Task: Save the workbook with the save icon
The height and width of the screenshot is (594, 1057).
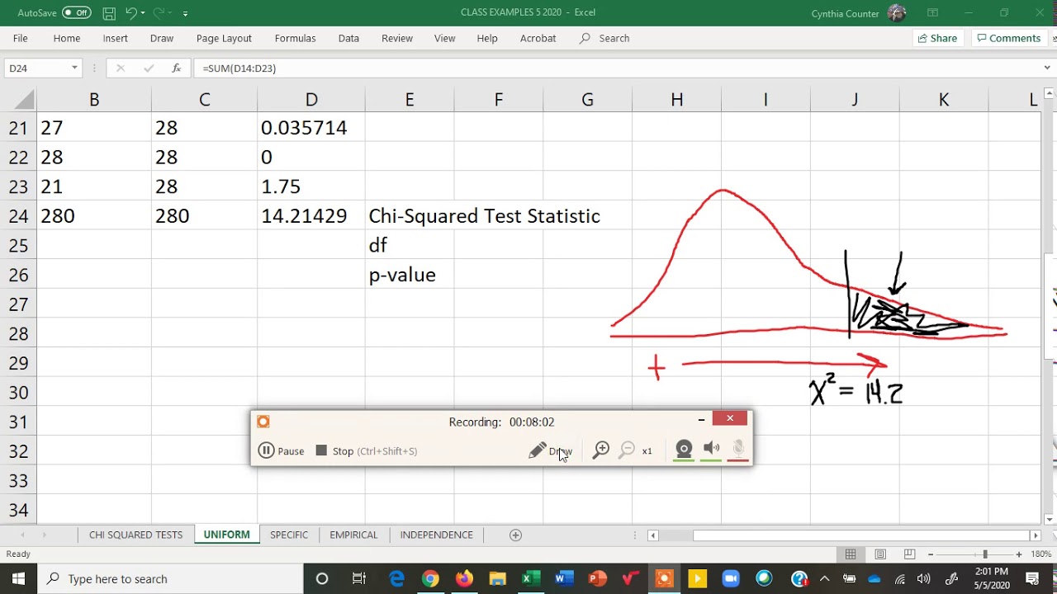Action: tap(109, 13)
